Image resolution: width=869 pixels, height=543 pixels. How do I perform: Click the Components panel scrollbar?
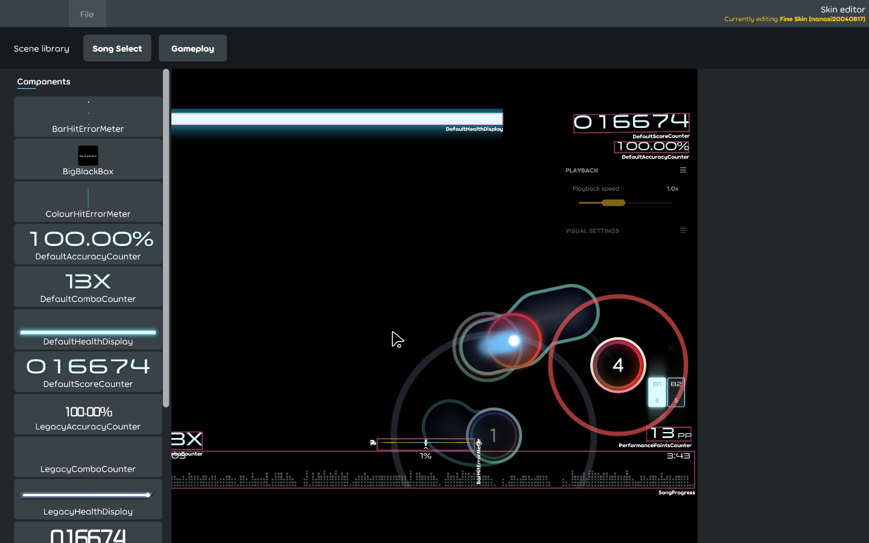166,241
